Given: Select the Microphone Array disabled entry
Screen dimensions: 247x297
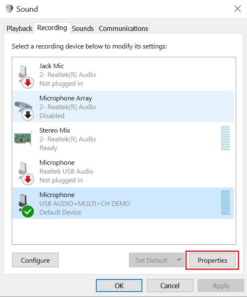Looking at the screenshot, I should pyautogui.click(x=123, y=107).
